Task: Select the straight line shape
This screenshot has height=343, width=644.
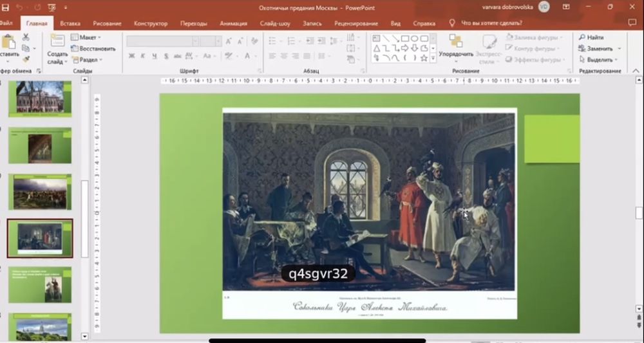Action: [x=386, y=38]
